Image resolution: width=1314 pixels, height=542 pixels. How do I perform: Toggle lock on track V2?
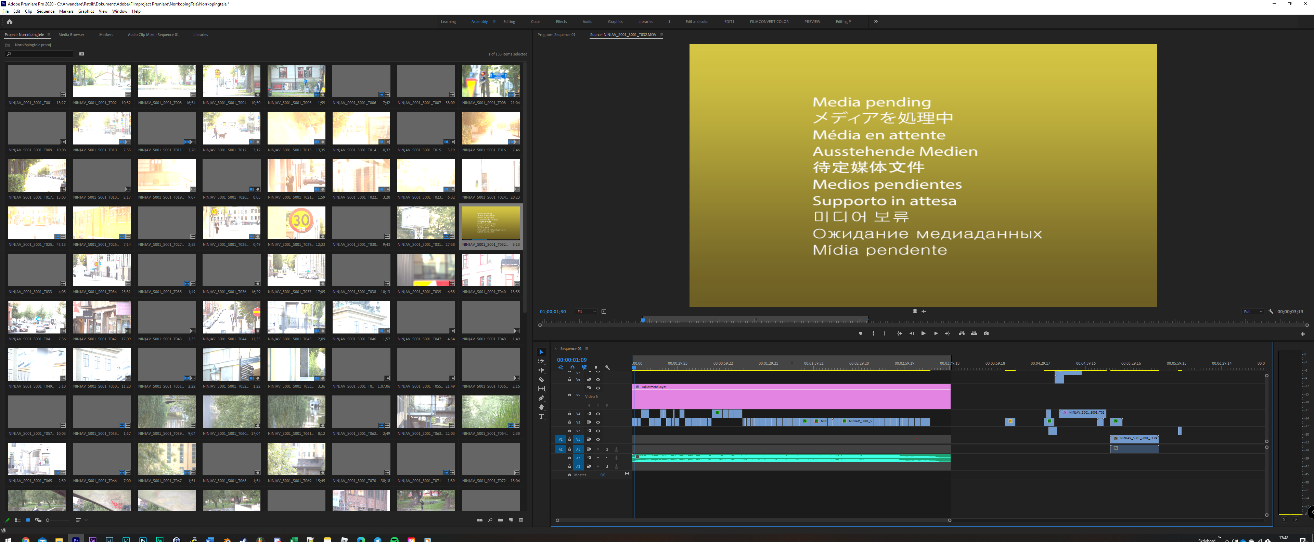(x=570, y=431)
